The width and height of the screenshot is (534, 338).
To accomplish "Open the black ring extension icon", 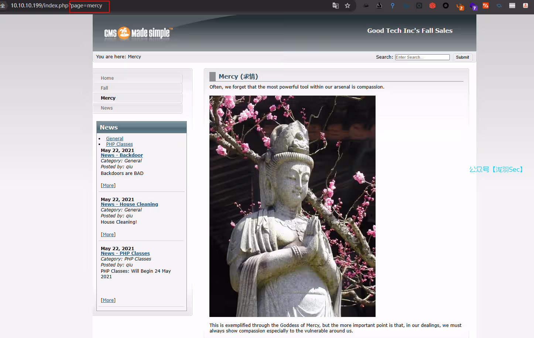I will [x=446, y=6].
